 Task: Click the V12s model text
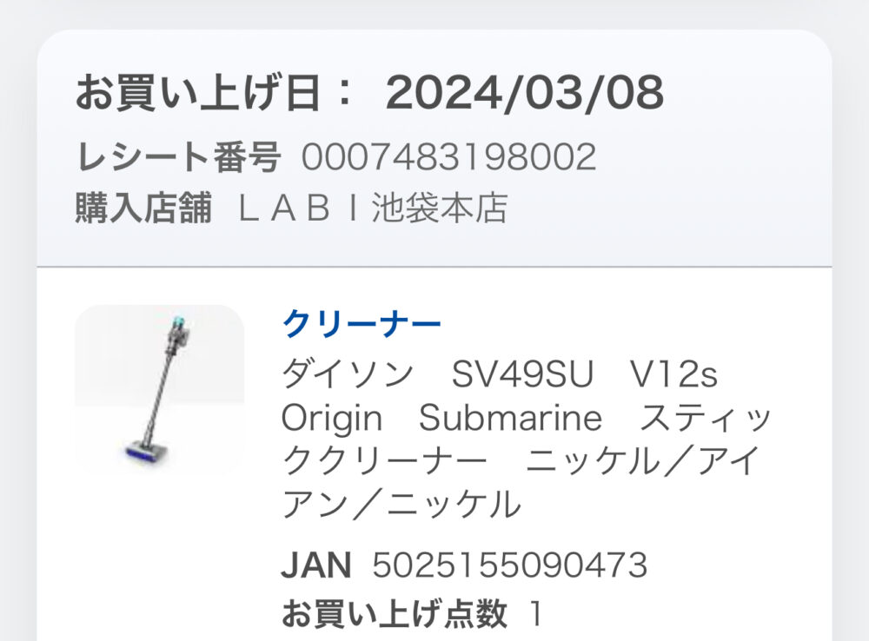tap(673, 375)
